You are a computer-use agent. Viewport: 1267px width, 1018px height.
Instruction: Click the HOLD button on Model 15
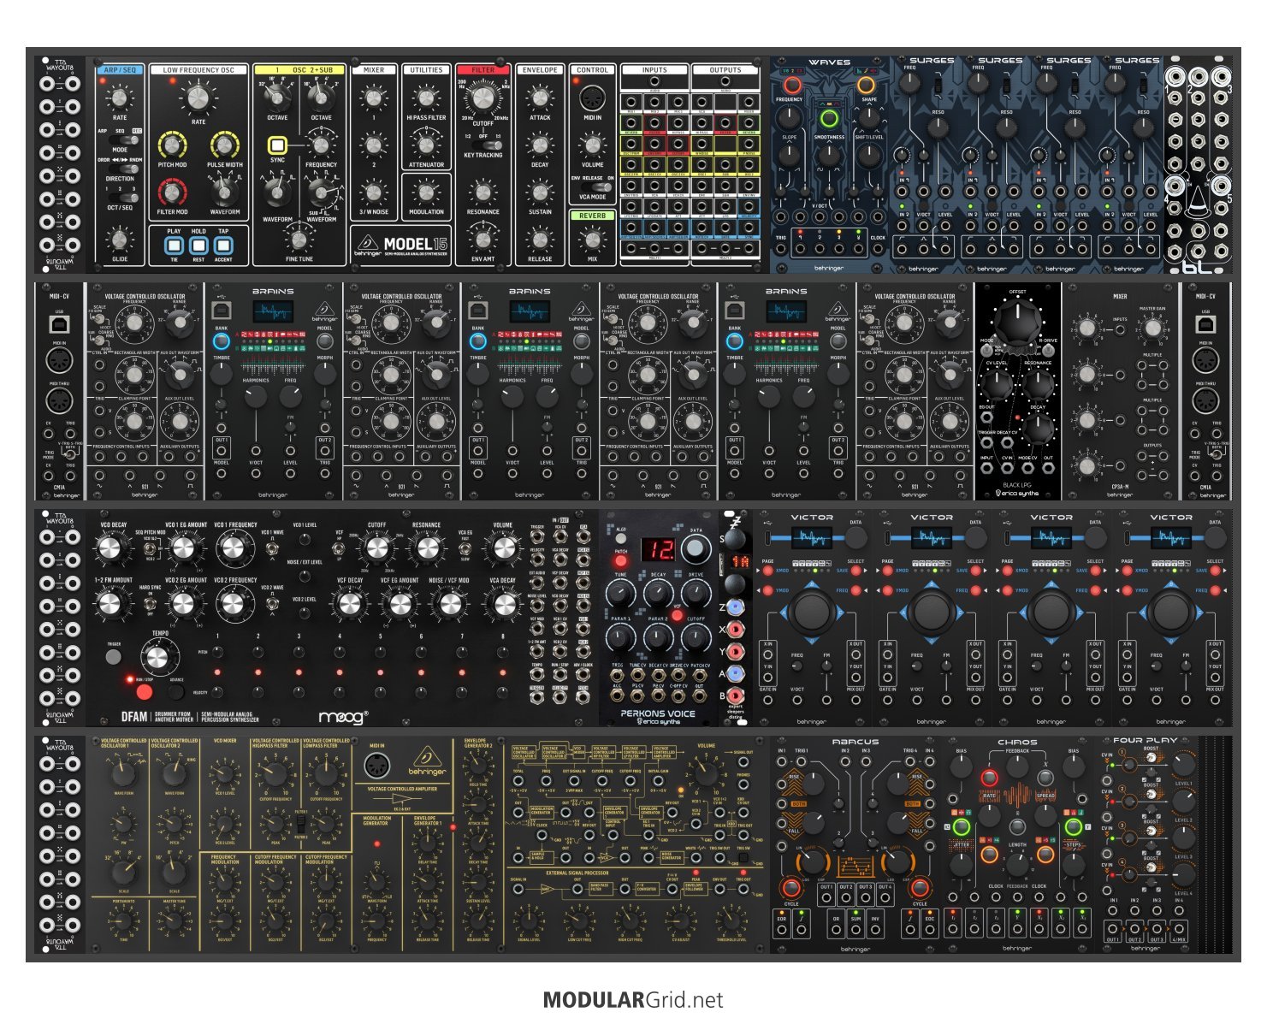[x=198, y=246]
